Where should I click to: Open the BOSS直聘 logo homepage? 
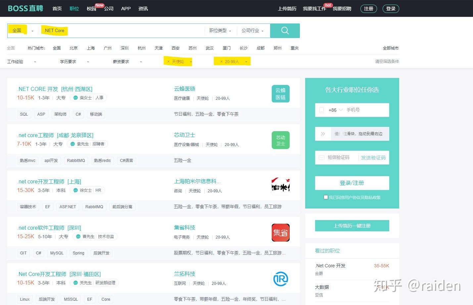tap(25, 8)
